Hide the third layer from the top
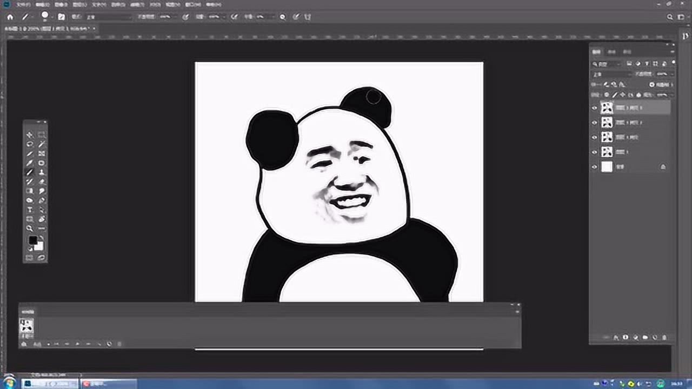The width and height of the screenshot is (692, 389). point(594,137)
